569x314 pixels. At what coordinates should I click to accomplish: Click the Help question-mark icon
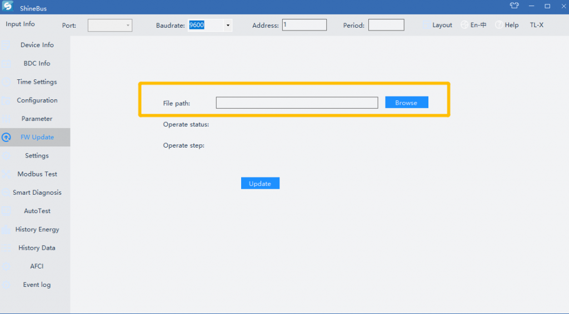(x=499, y=25)
